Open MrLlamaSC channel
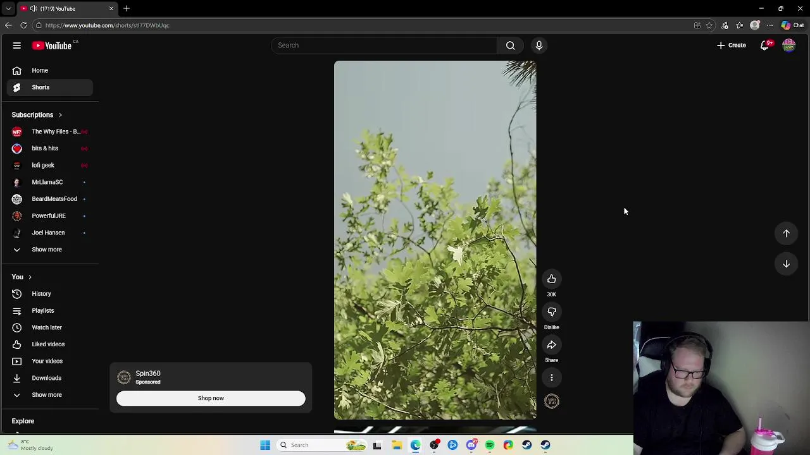This screenshot has height=455, width=810. tap(50, 182)
